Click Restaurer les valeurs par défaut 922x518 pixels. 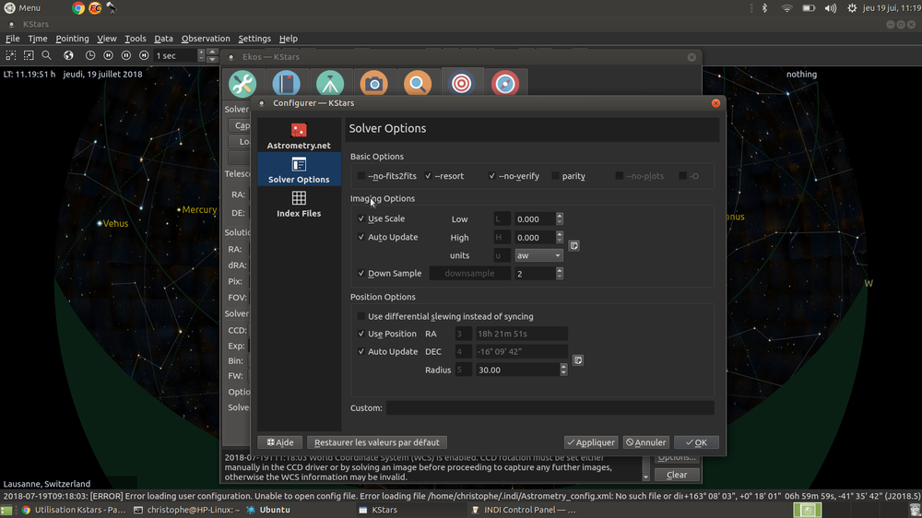pyautogui.click(x=377, y=442)
